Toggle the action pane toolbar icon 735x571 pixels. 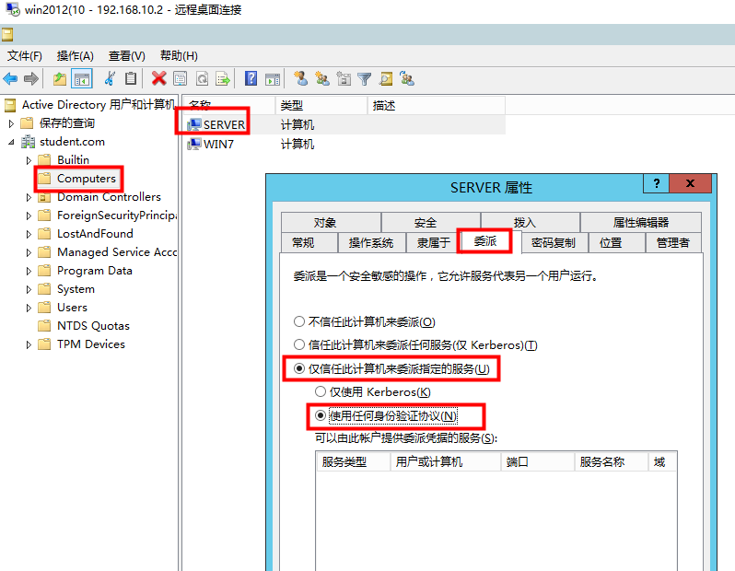(x=273, y=79)
